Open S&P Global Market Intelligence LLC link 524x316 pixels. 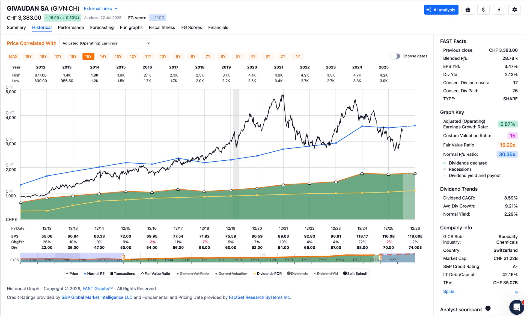pos(97,297)
